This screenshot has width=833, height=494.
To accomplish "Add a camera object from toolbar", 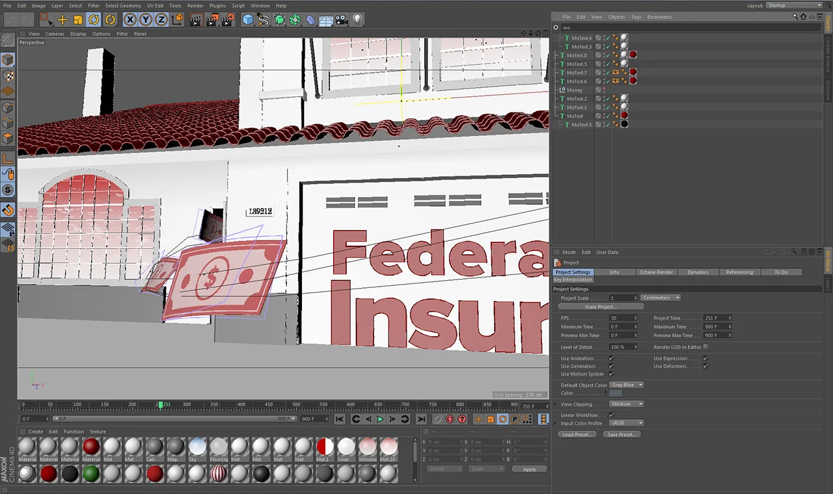I will click(x=342, y=19).
